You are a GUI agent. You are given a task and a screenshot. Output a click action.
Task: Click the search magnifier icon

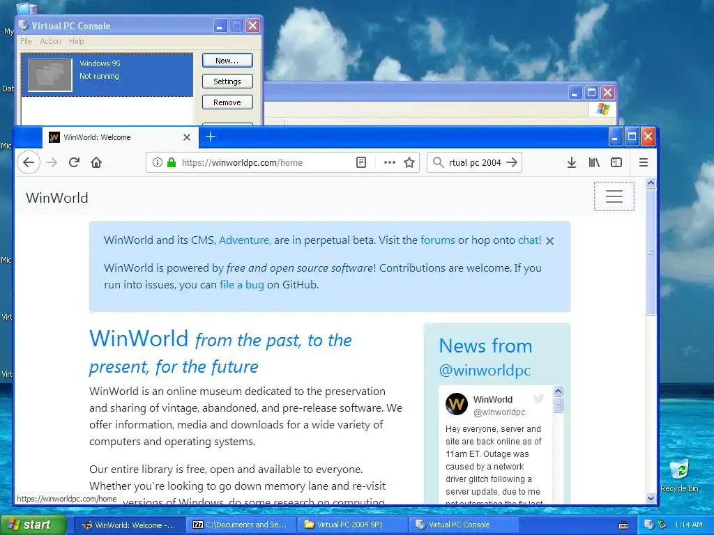[438, 162]
